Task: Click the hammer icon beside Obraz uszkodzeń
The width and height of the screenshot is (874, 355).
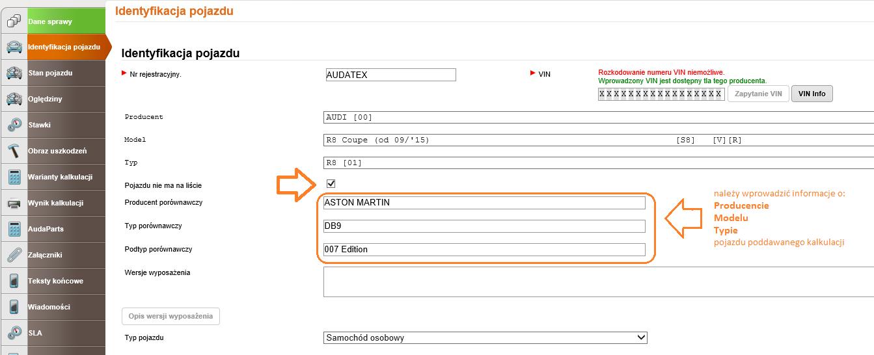Action: coord(13,151)
